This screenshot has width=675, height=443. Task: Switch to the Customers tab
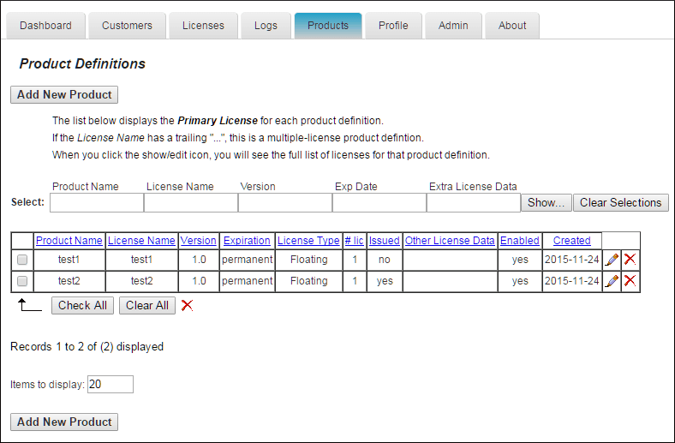click(127, 26)
